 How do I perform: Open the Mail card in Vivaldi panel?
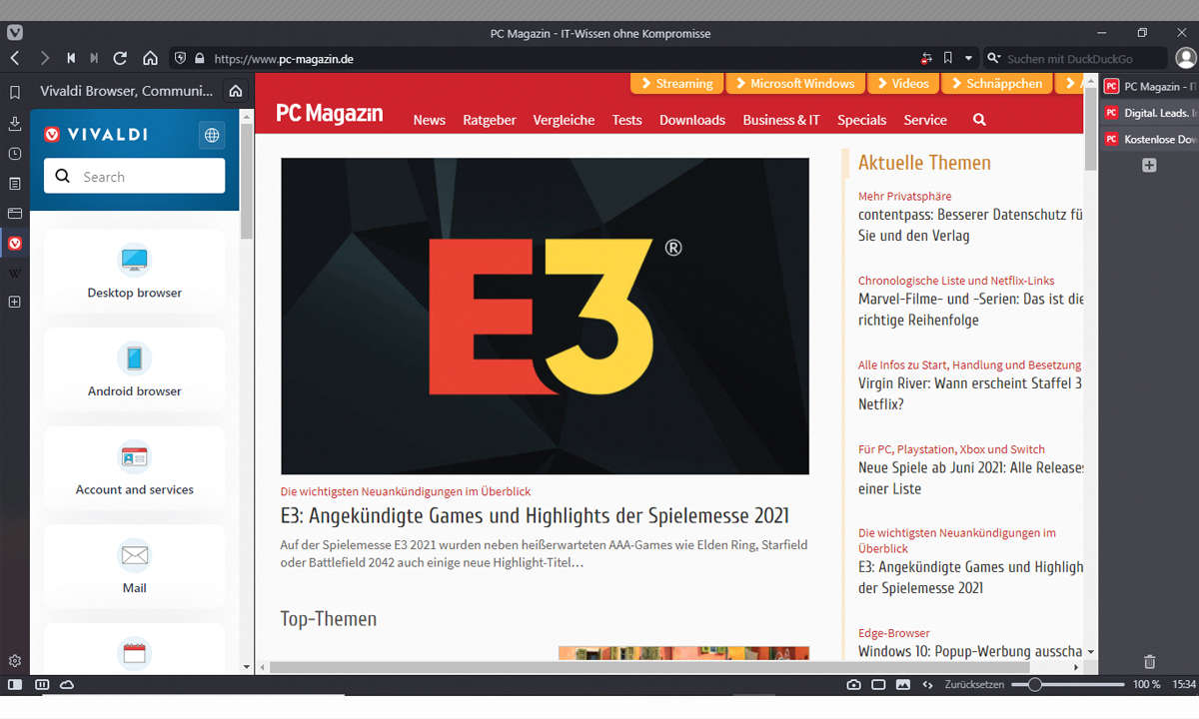click(135, 567)
